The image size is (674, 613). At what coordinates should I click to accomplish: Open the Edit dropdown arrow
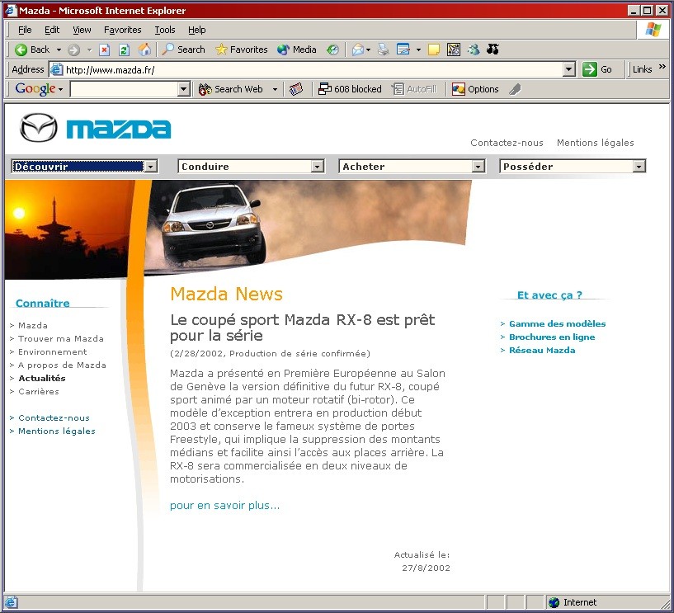click(x=418, y=50)
